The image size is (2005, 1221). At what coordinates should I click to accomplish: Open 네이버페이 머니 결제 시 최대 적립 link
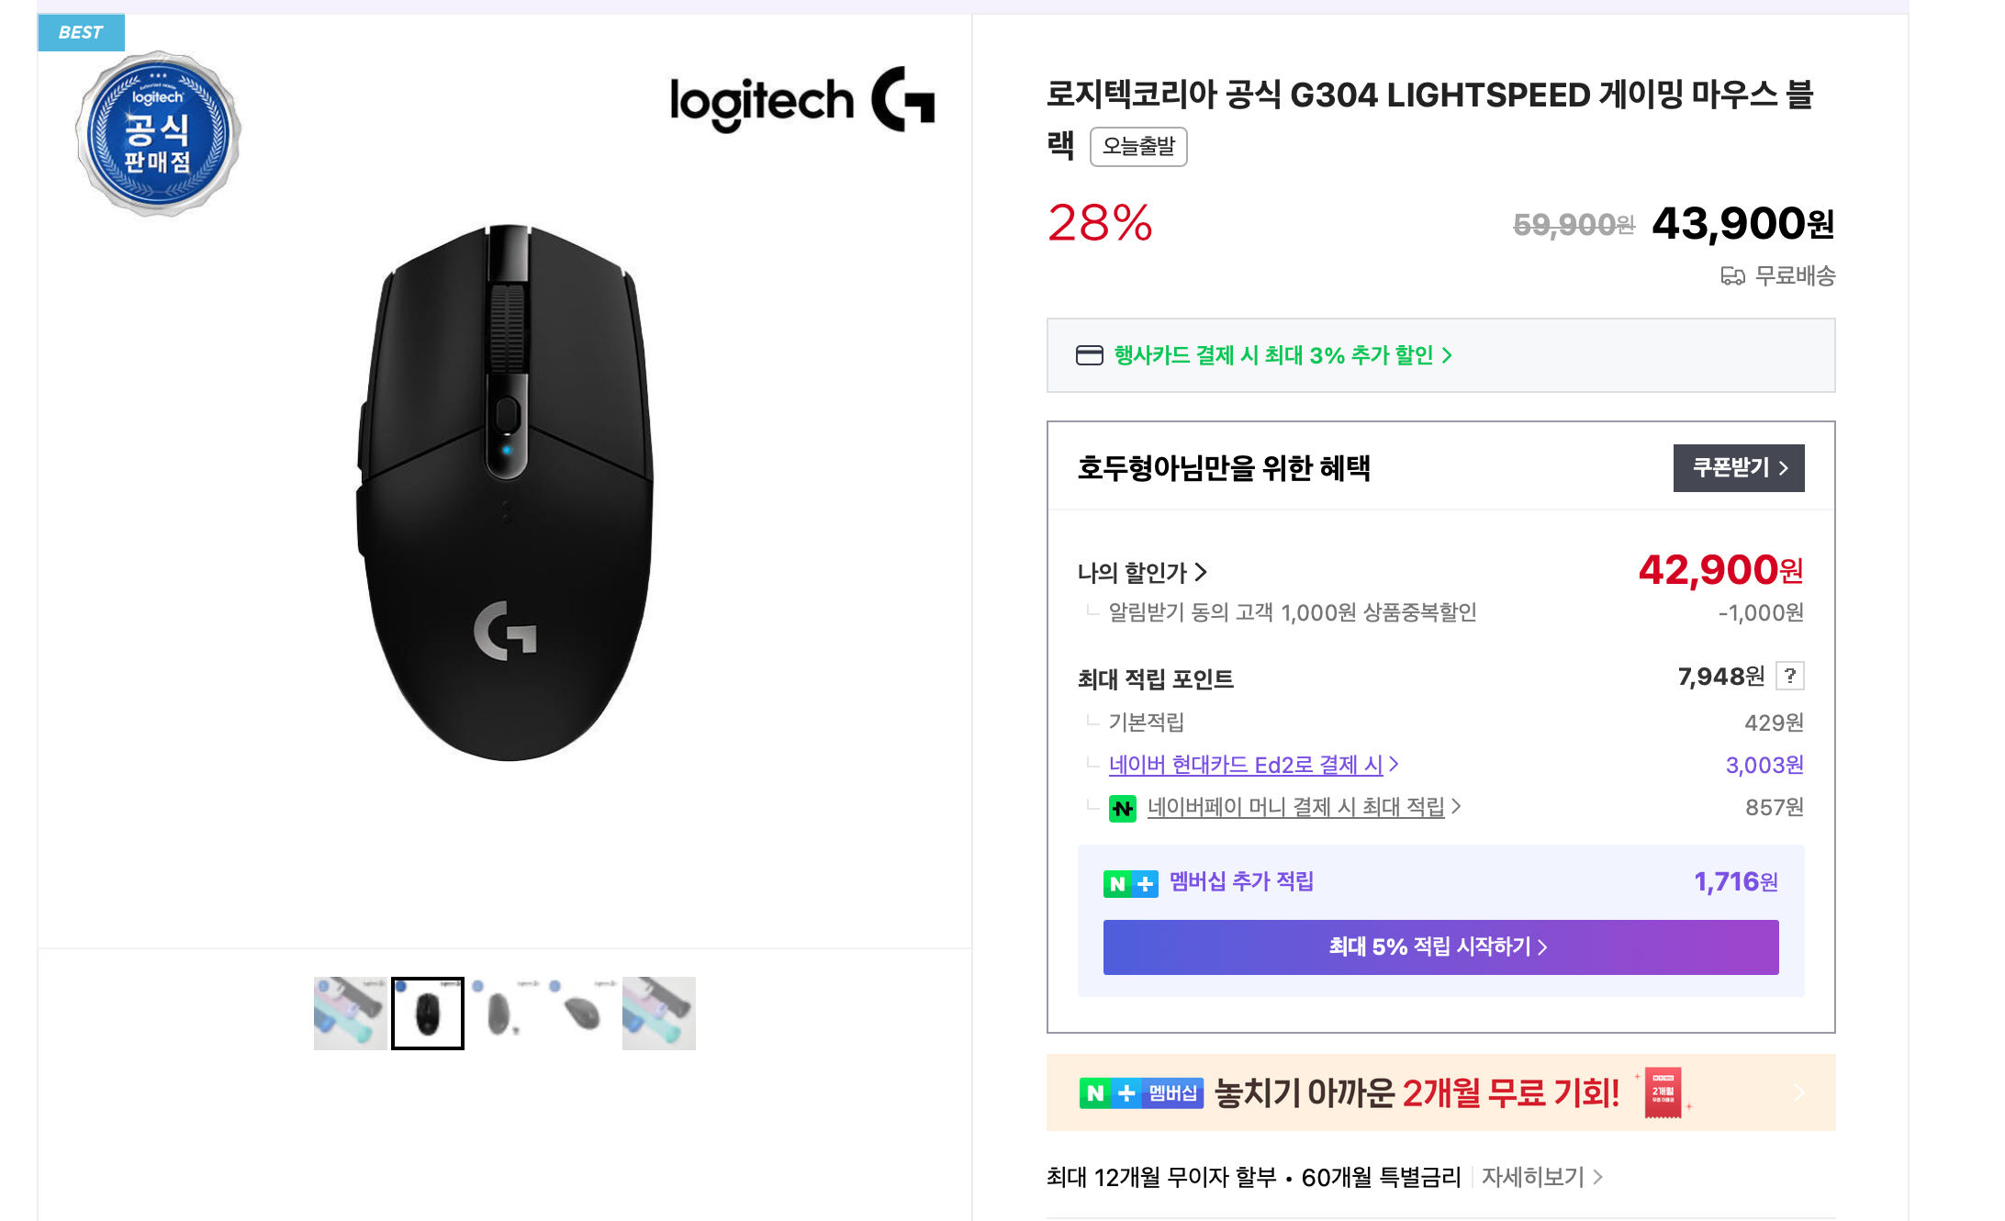1303,807
